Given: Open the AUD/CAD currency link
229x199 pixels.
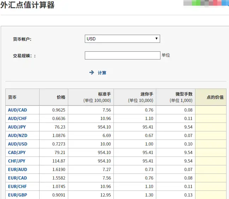Looking at the screenshot, I should (x=18, y=110).
